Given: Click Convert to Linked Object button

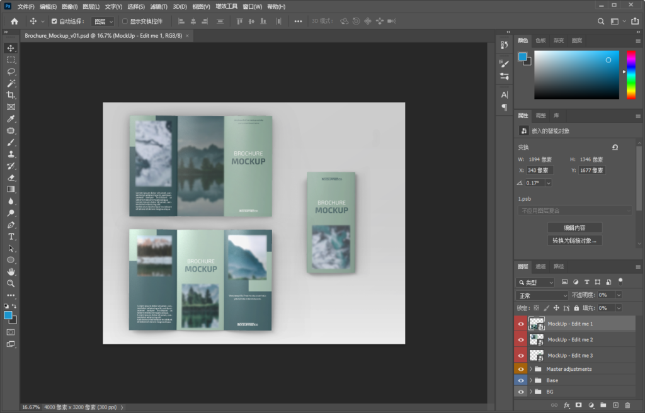Looking at the screenshot, I should click(x=574, y=240).
